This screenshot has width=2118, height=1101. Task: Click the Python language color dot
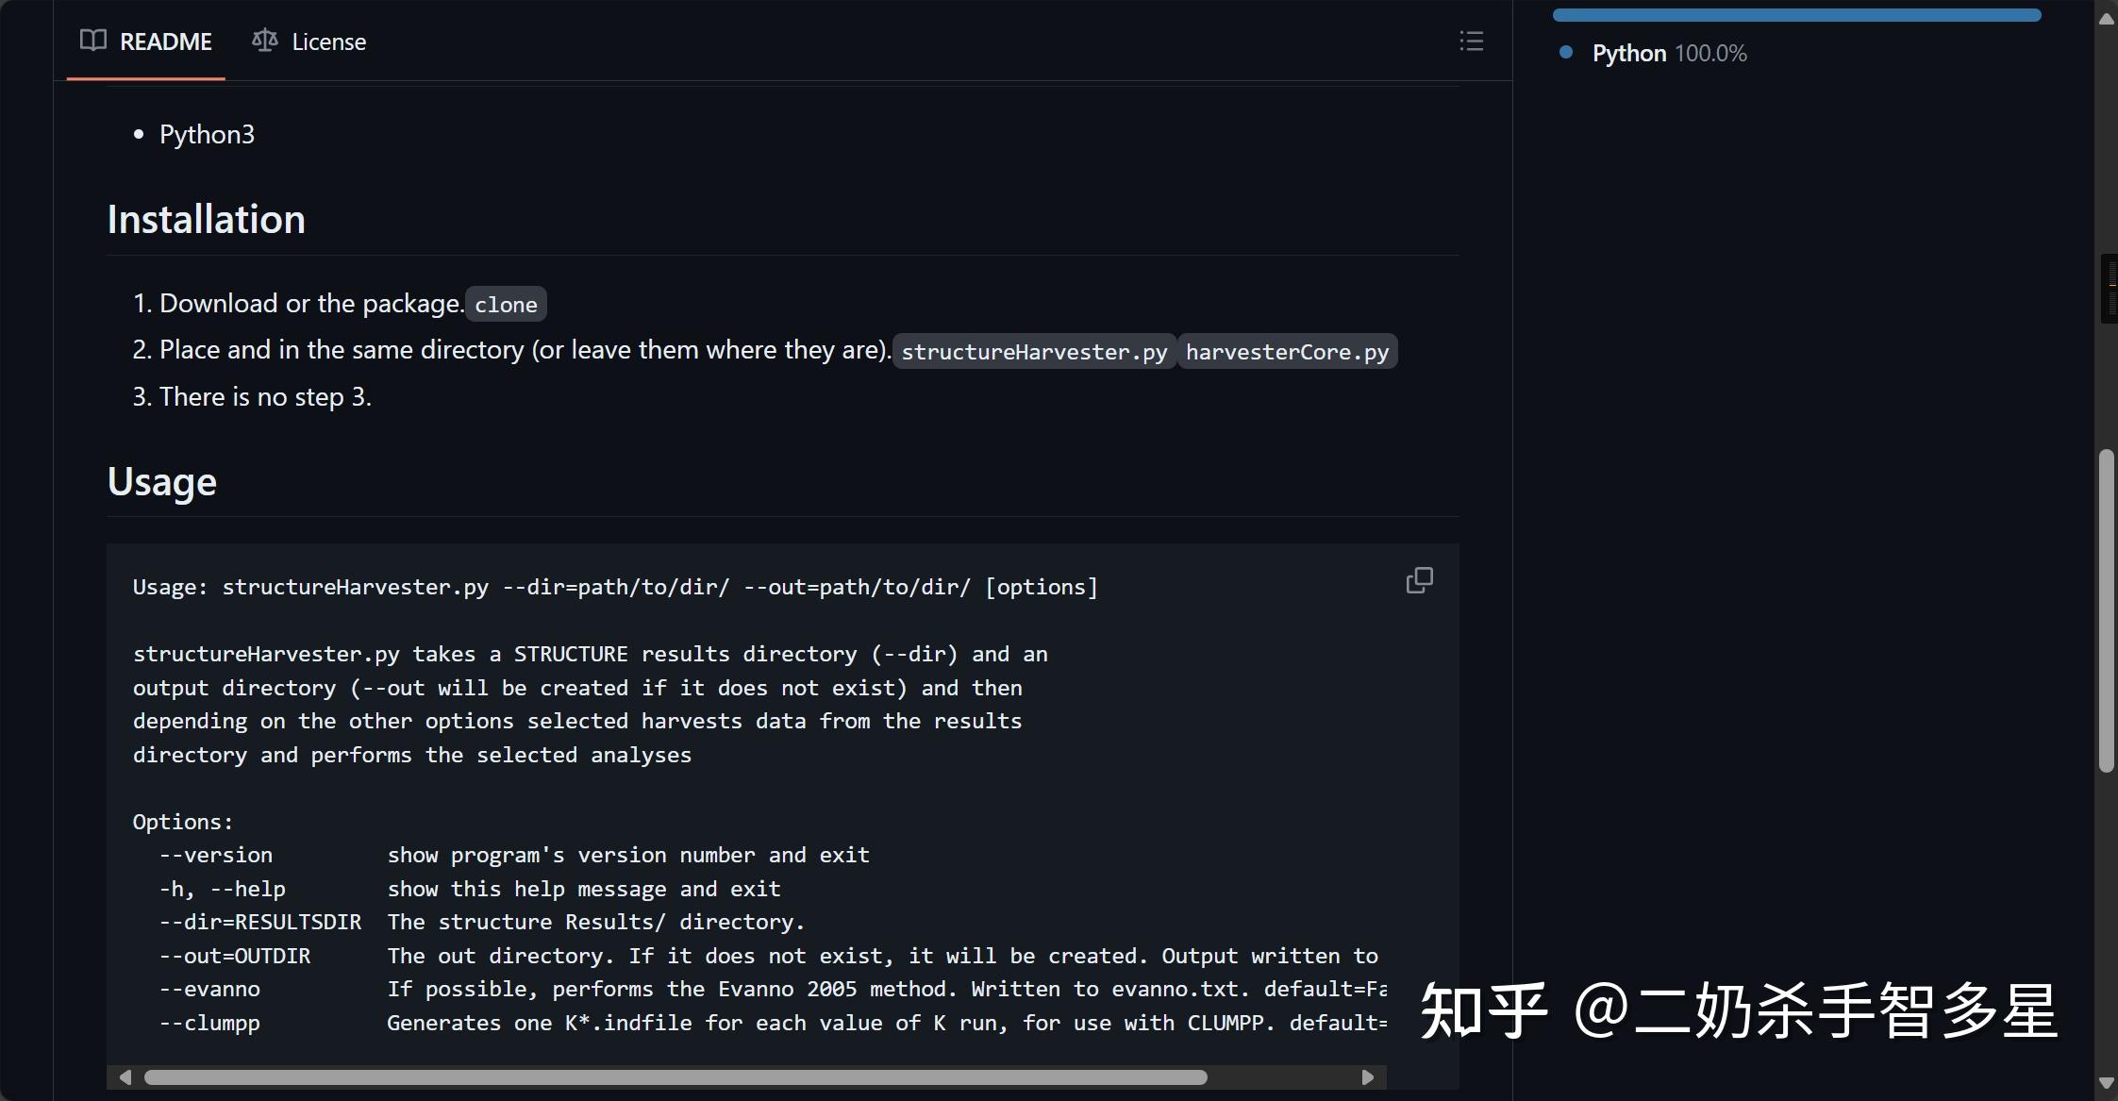coord(1565,54)
